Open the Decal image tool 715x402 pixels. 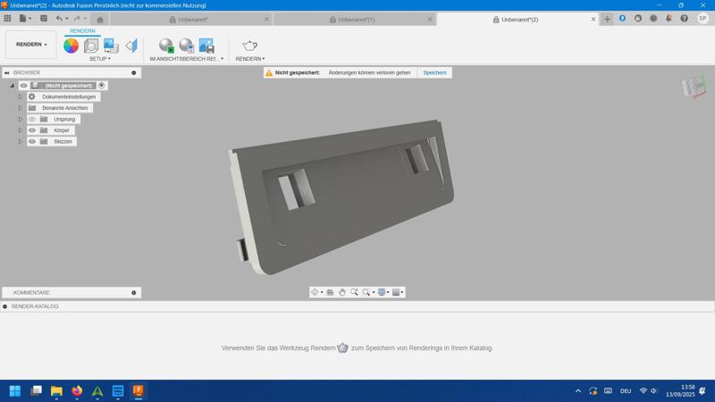pos(111,46)
